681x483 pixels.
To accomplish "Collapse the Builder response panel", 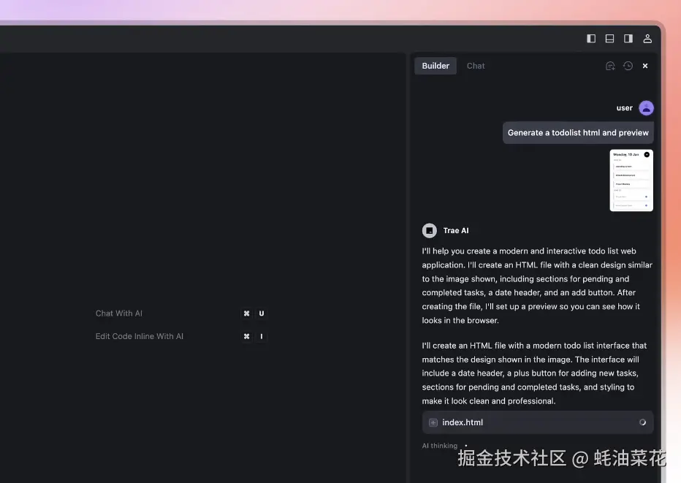I will 644,66.
